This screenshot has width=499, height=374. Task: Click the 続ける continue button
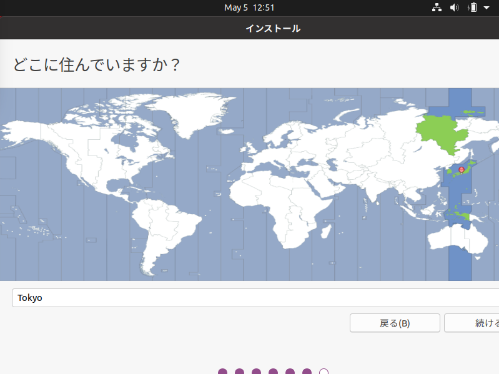pos(472,323)
